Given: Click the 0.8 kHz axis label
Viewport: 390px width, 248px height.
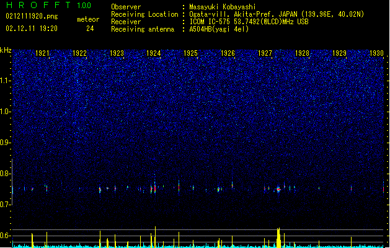Looking at the screenshot, I should point(6,174).
